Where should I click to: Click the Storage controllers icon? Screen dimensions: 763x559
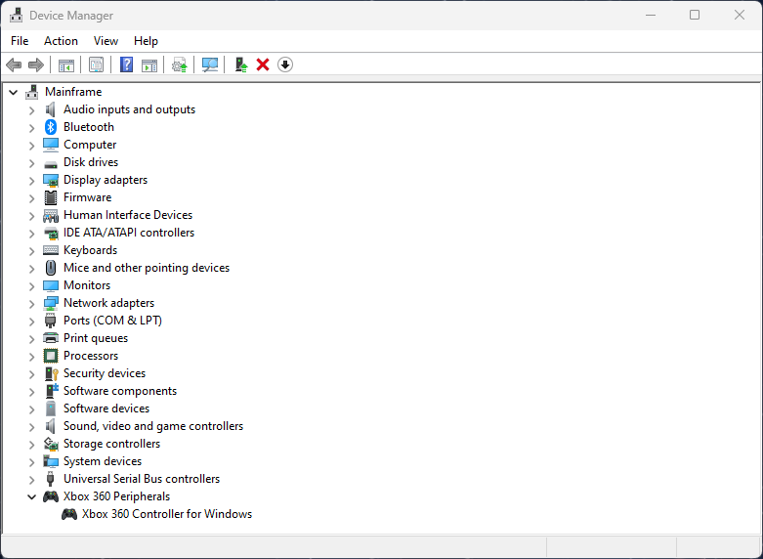(x=51, y=444)
